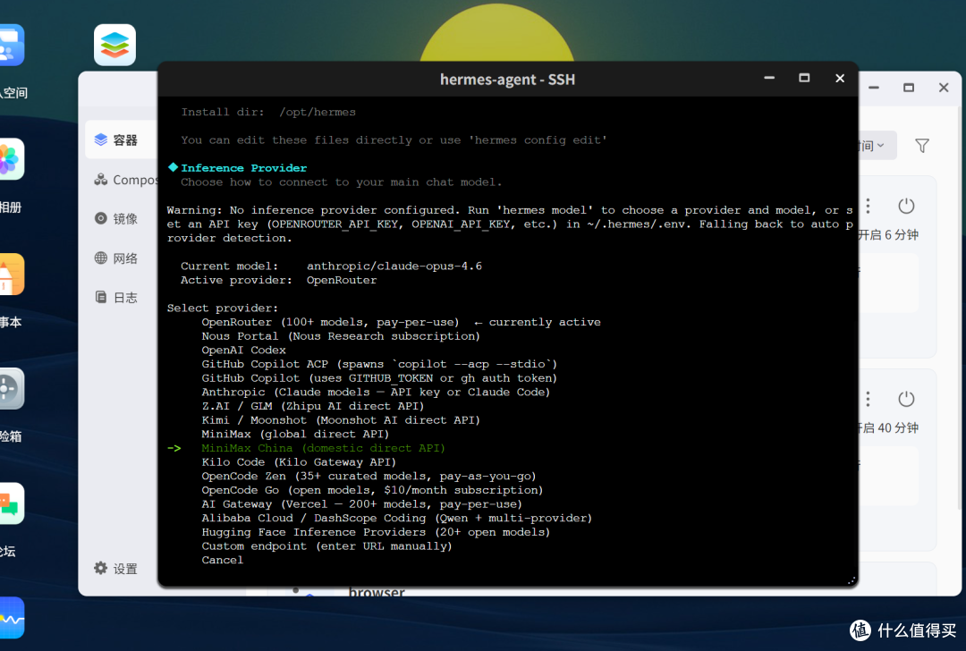Close the hermes-agent SSH terminal
Viewport: 966px width, 651px height.
tap(840, 78)
